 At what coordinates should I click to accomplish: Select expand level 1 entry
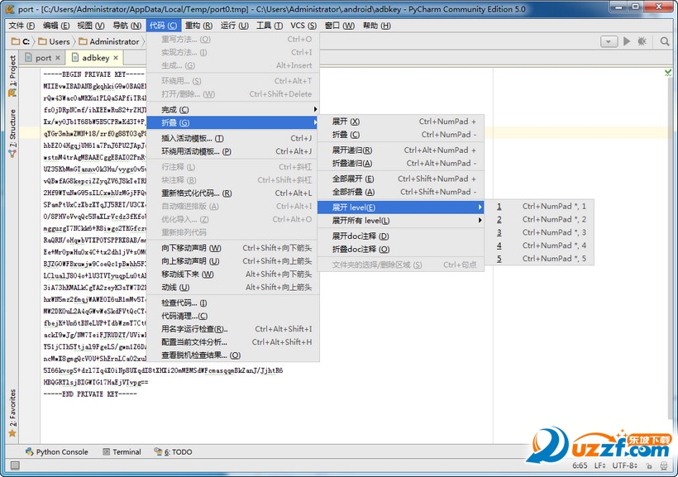539,207
